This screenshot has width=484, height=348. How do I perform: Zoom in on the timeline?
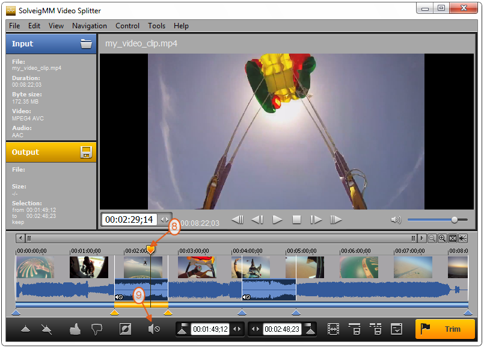[442, 238]
